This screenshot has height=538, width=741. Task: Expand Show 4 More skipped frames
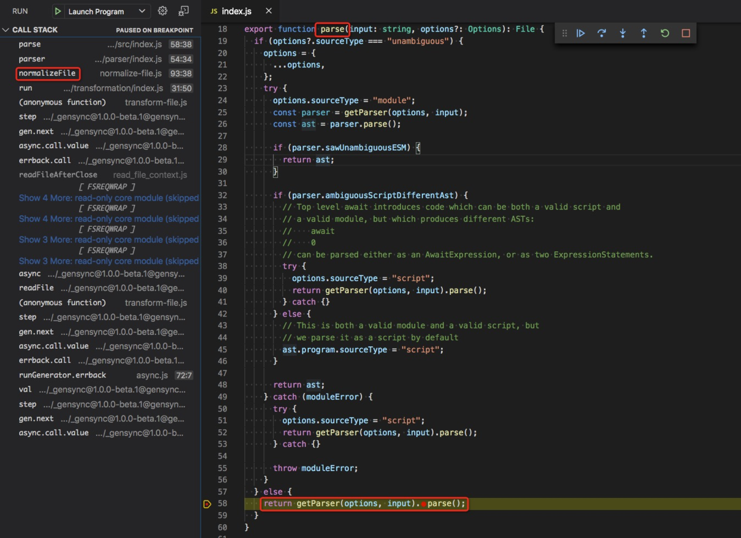[x=108, y=198]
